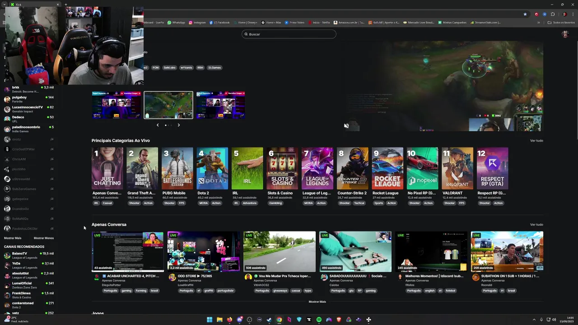Open the VALORANT category card
578x325 pixels.
[x=457, y=168]
